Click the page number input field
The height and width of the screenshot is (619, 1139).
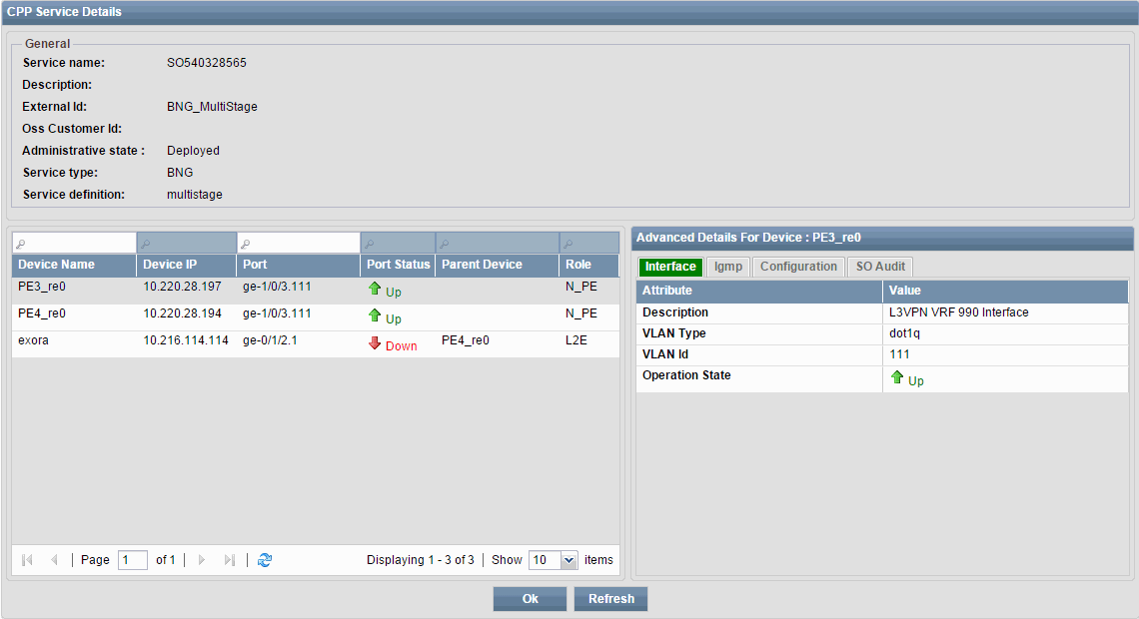coord(132,560)
